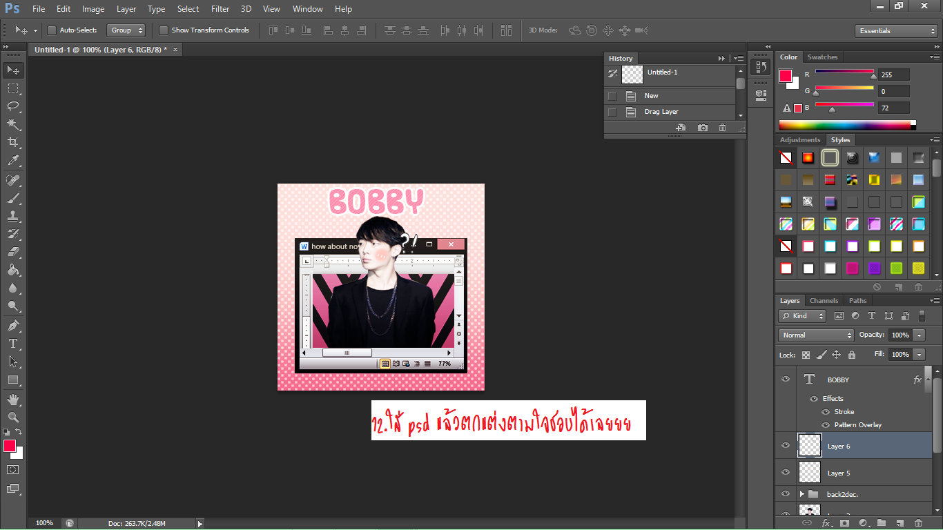
Task: Select the Layer 5 thumbnail
Action: point(809,473)
